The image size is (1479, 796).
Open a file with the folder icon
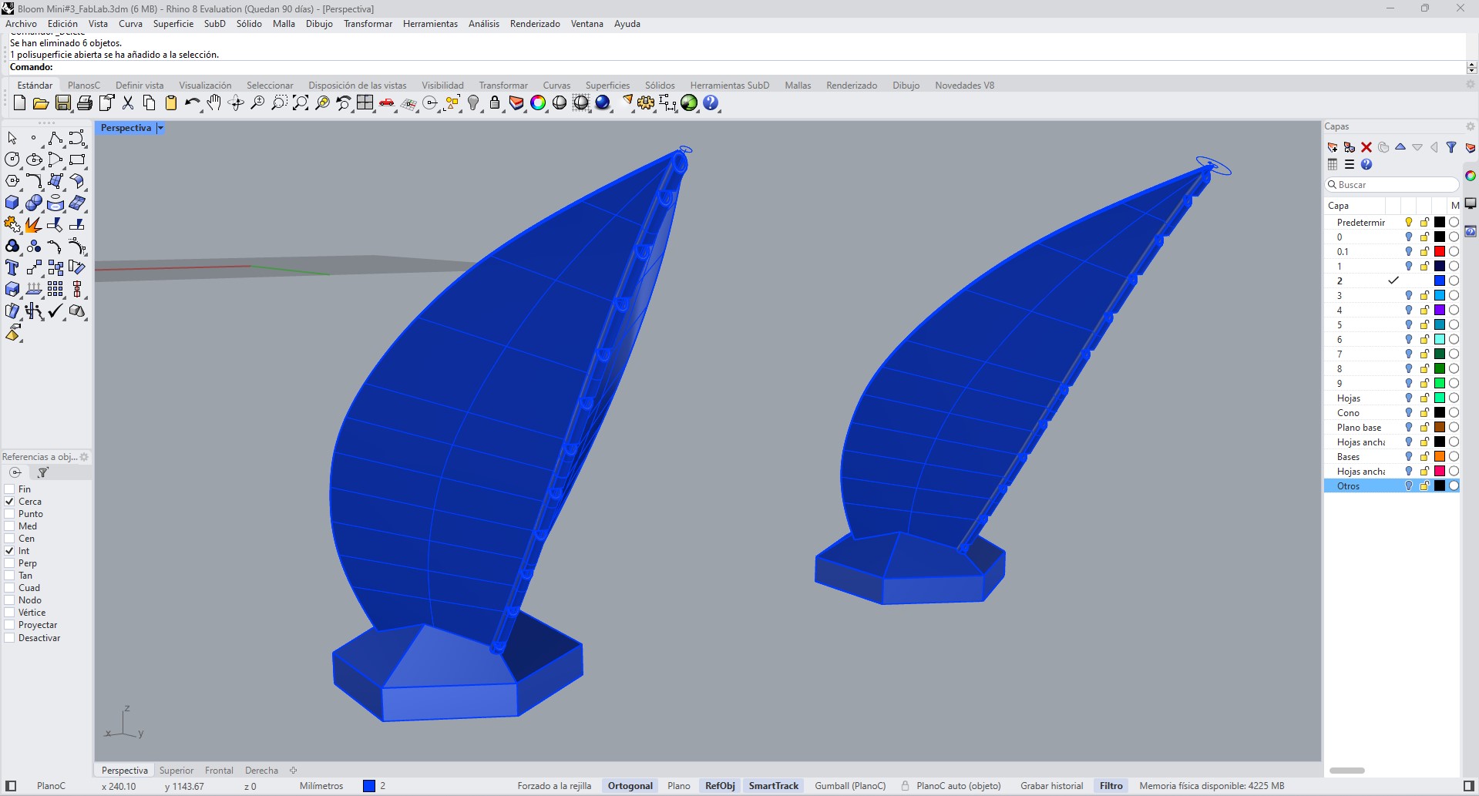coord(41,102)
